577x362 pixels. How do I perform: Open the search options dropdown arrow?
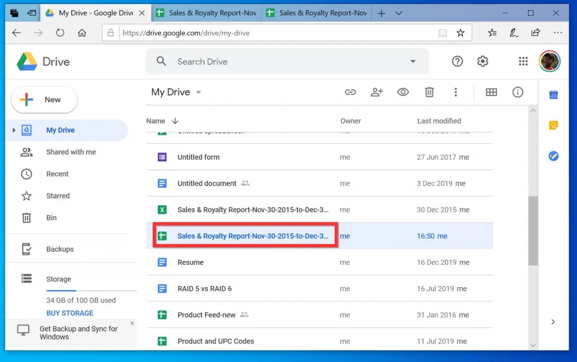[413, 61]
